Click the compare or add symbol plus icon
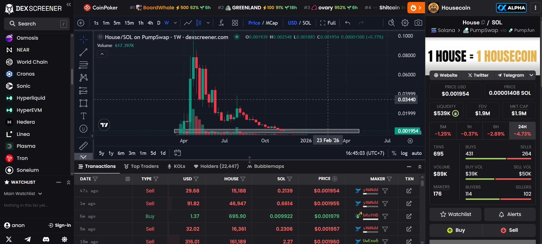The width and height of the screenshot is (542, 244). (x=81, y=23)
